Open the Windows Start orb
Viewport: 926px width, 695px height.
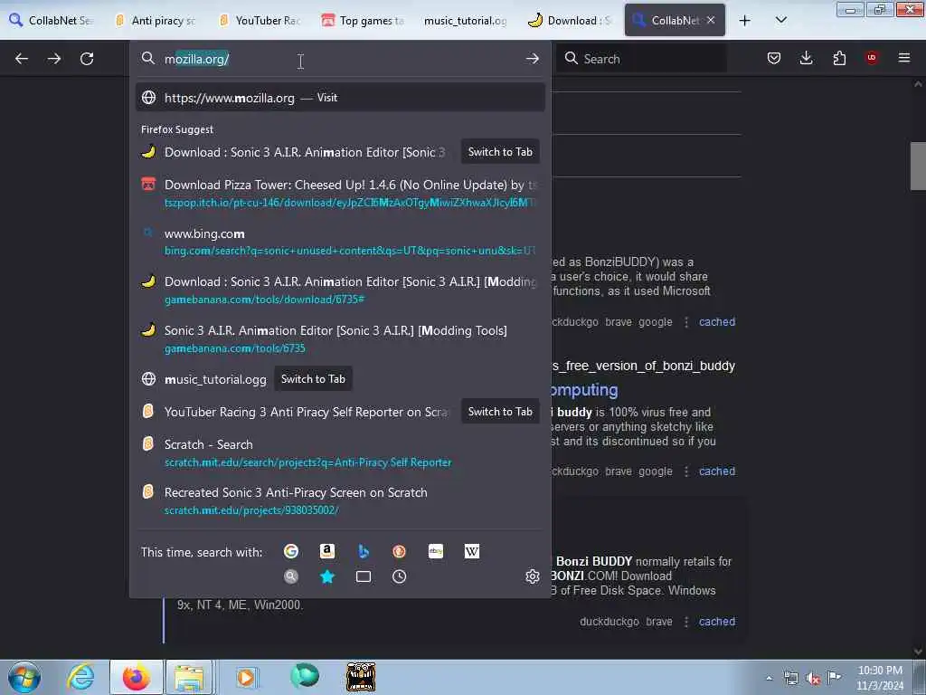[x=24, y=677]
